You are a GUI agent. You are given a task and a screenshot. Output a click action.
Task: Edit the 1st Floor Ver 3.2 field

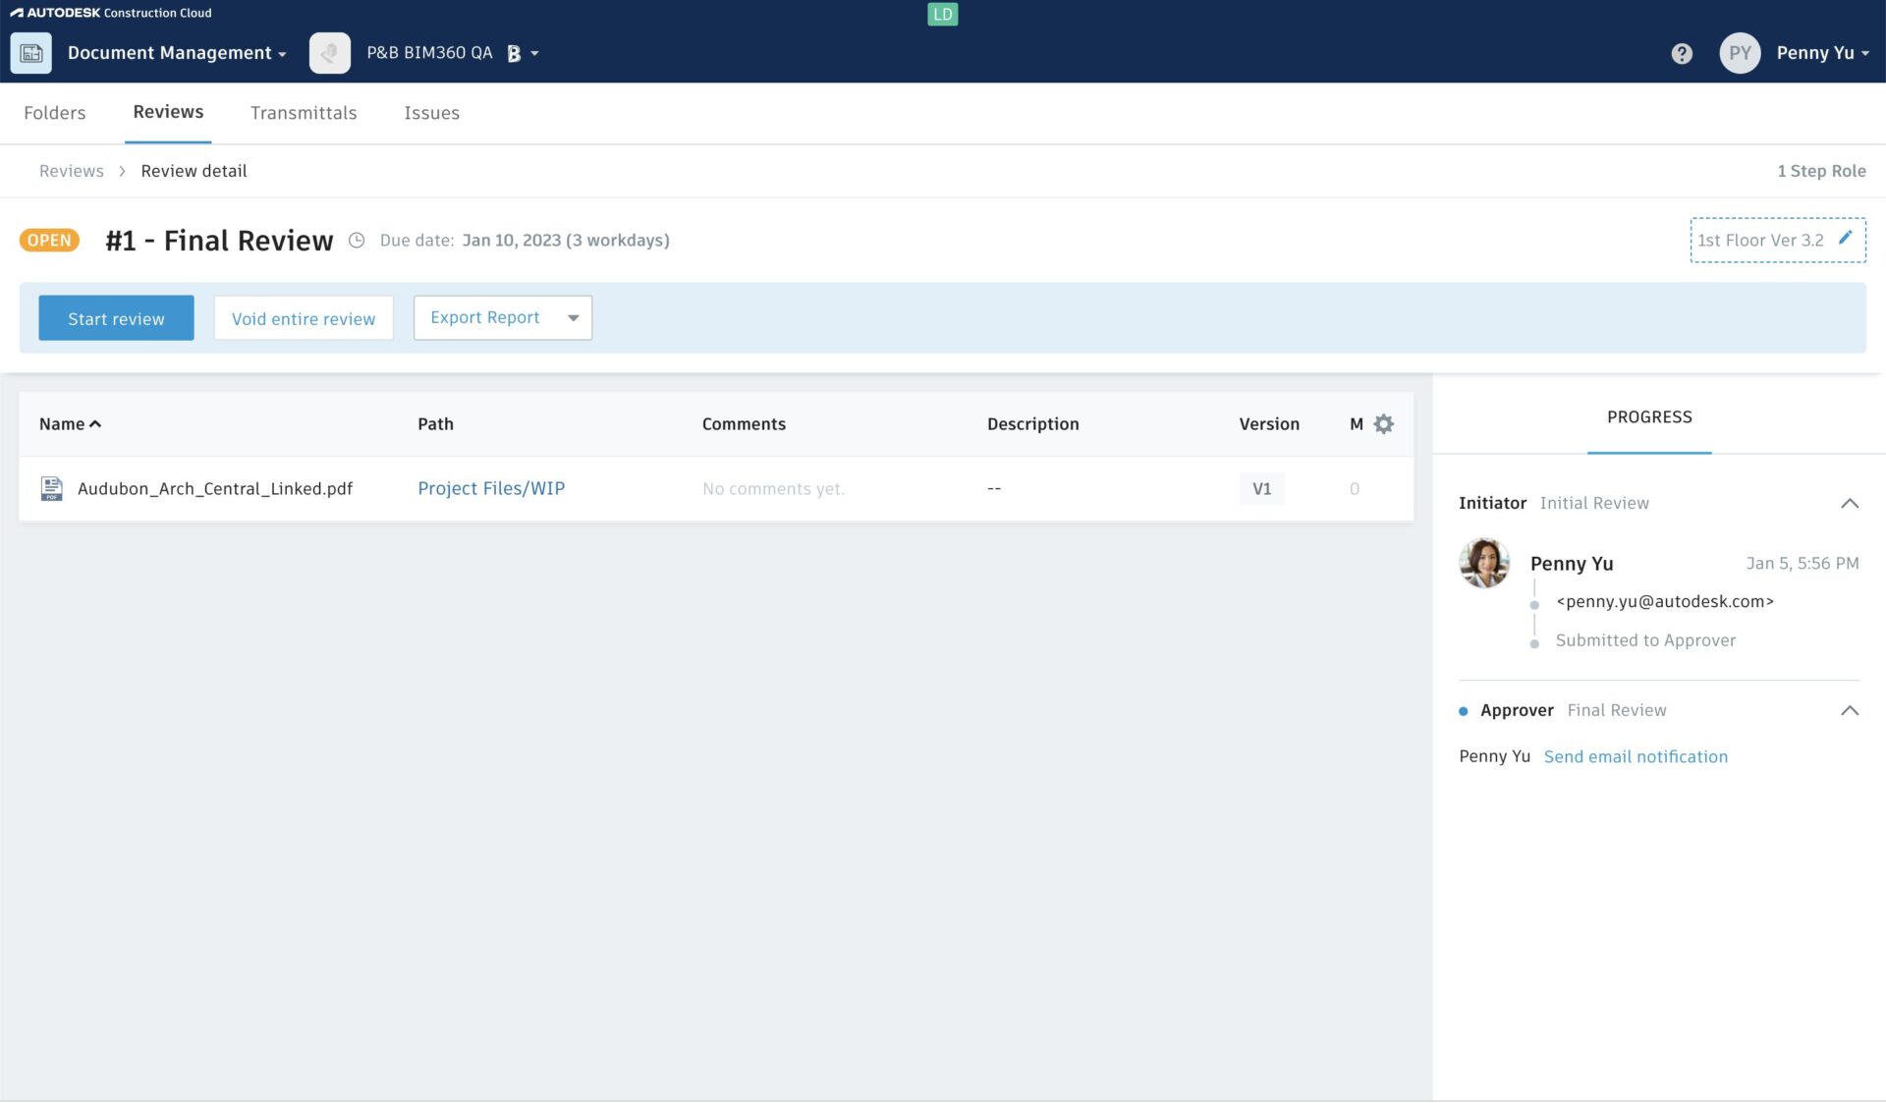(1777, 240)
